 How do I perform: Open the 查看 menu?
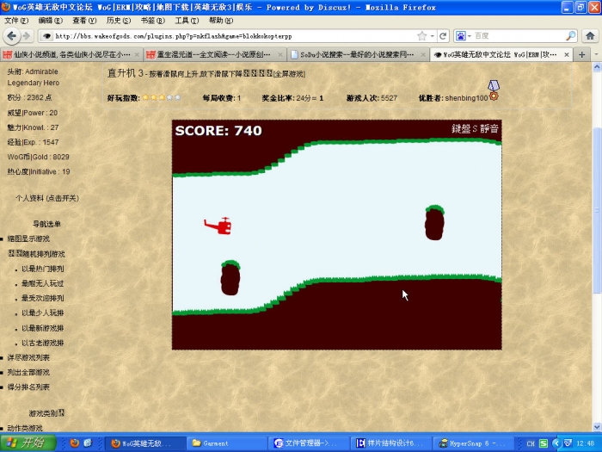tap(84, 21)
